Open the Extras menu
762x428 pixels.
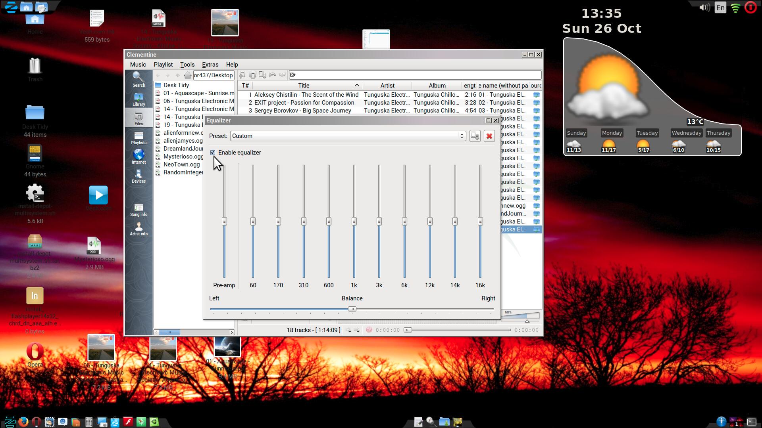click(210, 65)
